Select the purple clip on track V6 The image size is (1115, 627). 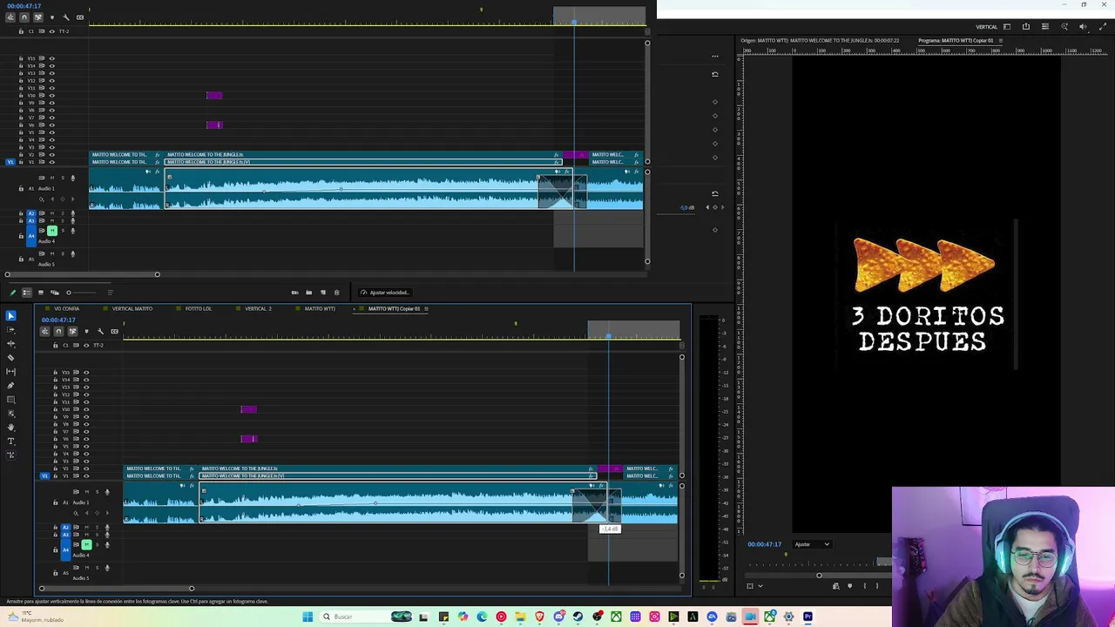tap(248, 439)
